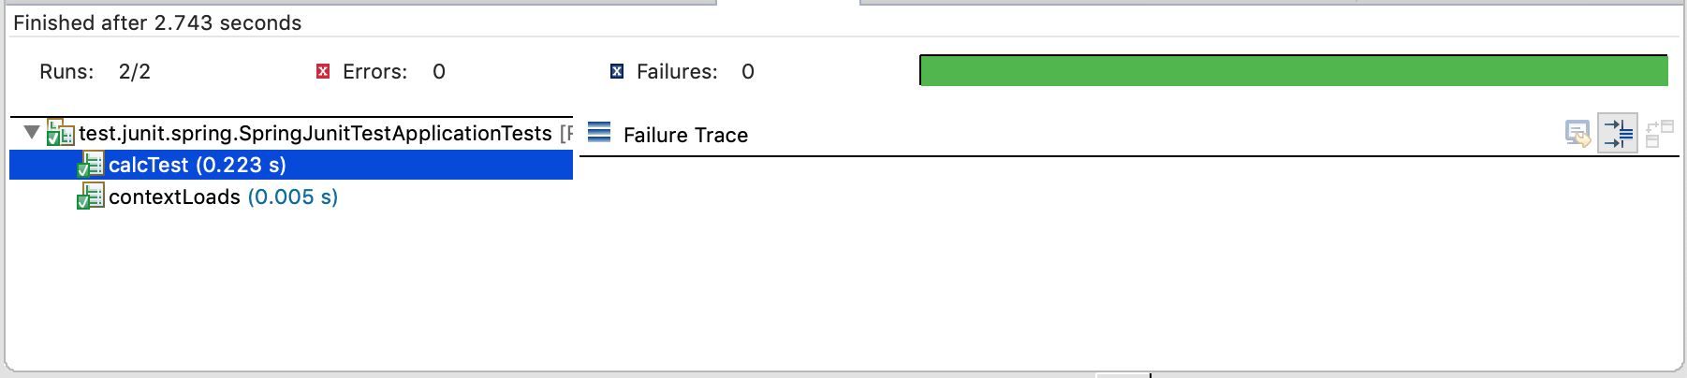Toggle the Filter Stack Trace button
This screenshot has width=1687, height=378.
[x=1618, y=134]
